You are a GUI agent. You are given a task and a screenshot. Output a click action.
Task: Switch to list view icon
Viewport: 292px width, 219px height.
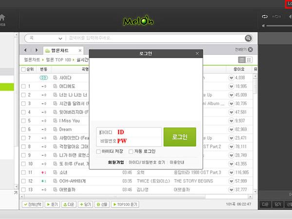[242, 60]
